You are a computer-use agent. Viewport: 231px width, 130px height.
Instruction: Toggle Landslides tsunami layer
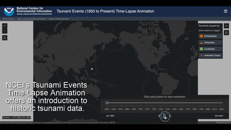(x=210, y=49)
